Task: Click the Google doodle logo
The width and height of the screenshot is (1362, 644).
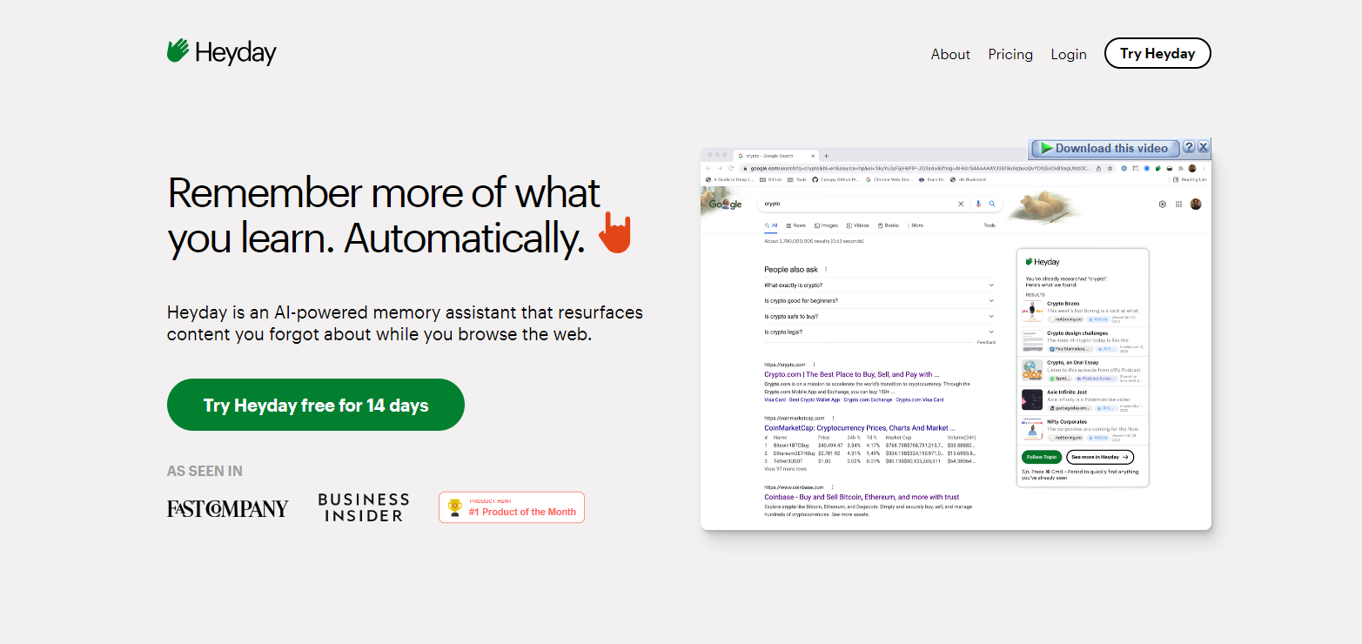Action: [x=725, y=203]
